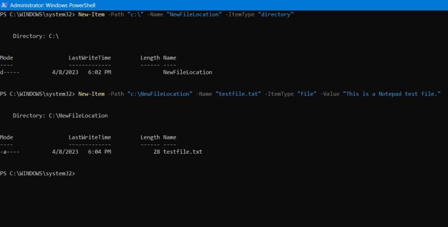The image size is (448, 227).
Task: Click the 6:04 PM timestamp
Action: tap(100, 152)
